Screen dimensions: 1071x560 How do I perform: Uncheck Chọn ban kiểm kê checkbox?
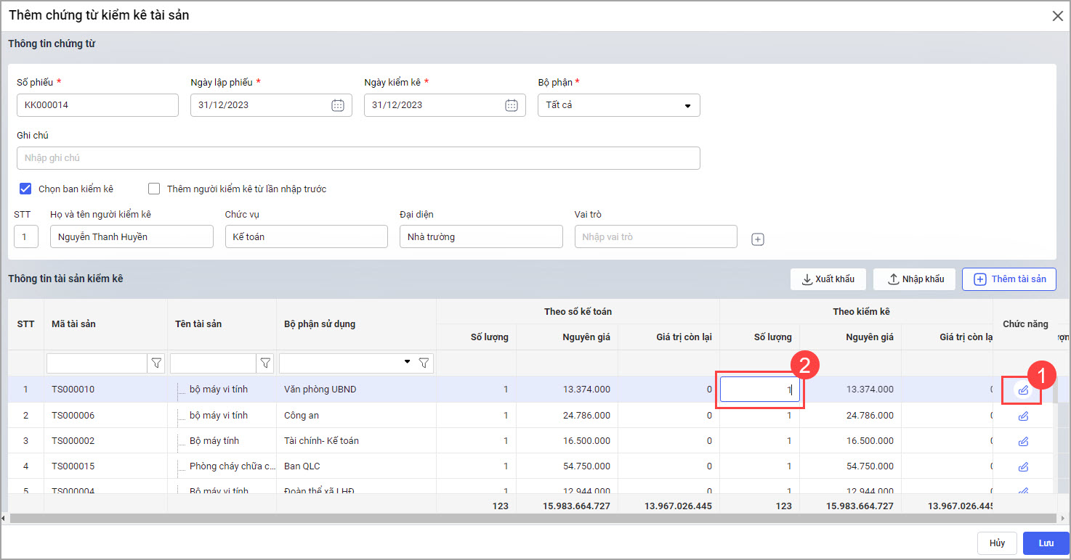[25, 189]
